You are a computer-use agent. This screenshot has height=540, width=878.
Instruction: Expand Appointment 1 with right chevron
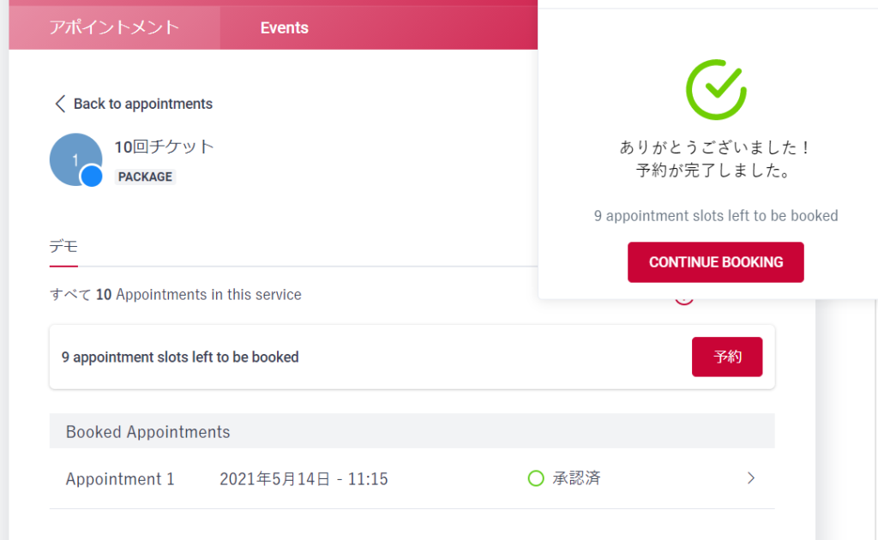pos(751,478)
